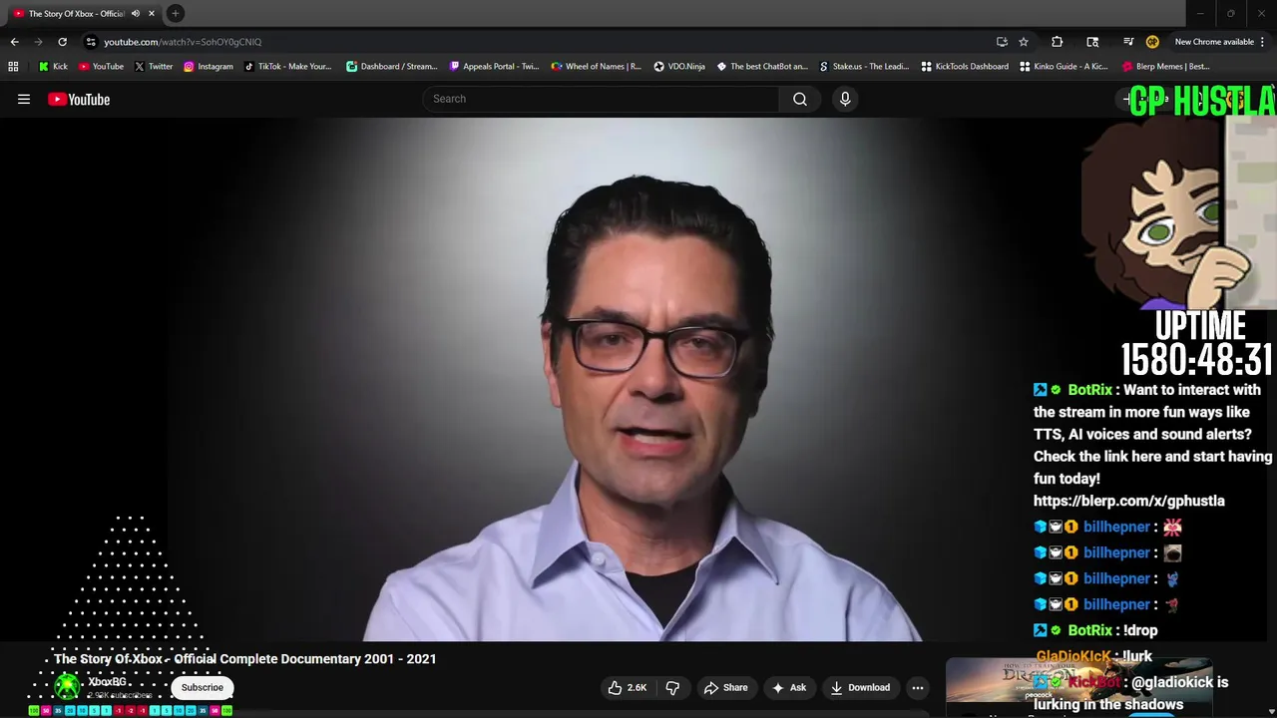Download the video
This screenshot has height=718, width=1277.
coord(859,687)
